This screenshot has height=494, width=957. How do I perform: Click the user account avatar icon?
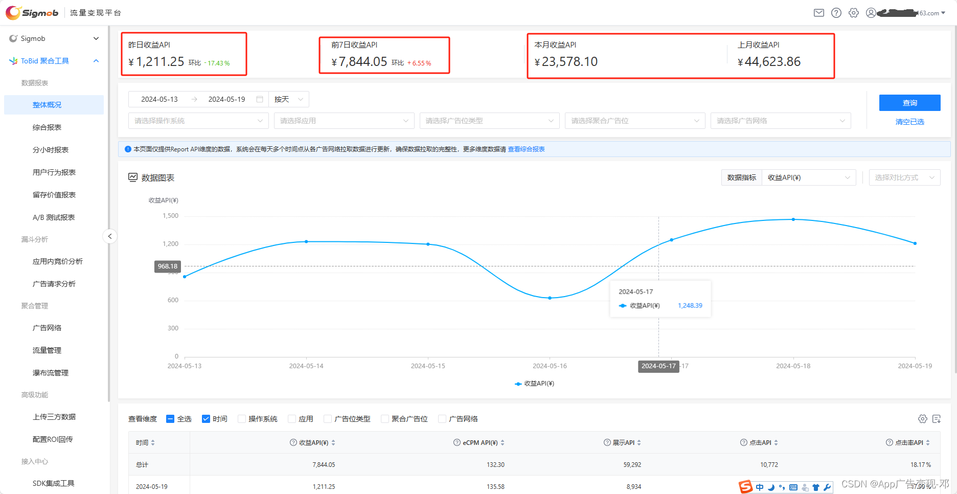(x=871, y=13)
